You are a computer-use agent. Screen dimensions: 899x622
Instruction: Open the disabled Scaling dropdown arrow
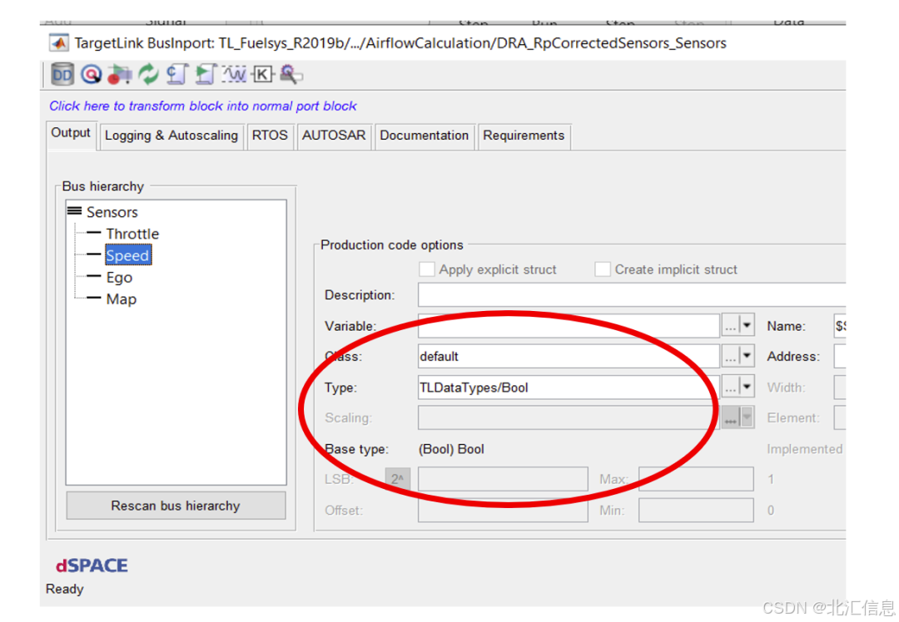[747, 417]
